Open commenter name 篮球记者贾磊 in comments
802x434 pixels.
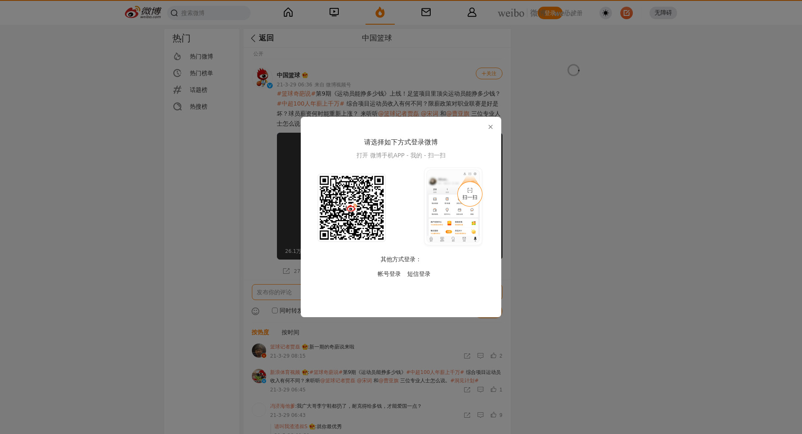pyautogui.click(x=285, y=347)
